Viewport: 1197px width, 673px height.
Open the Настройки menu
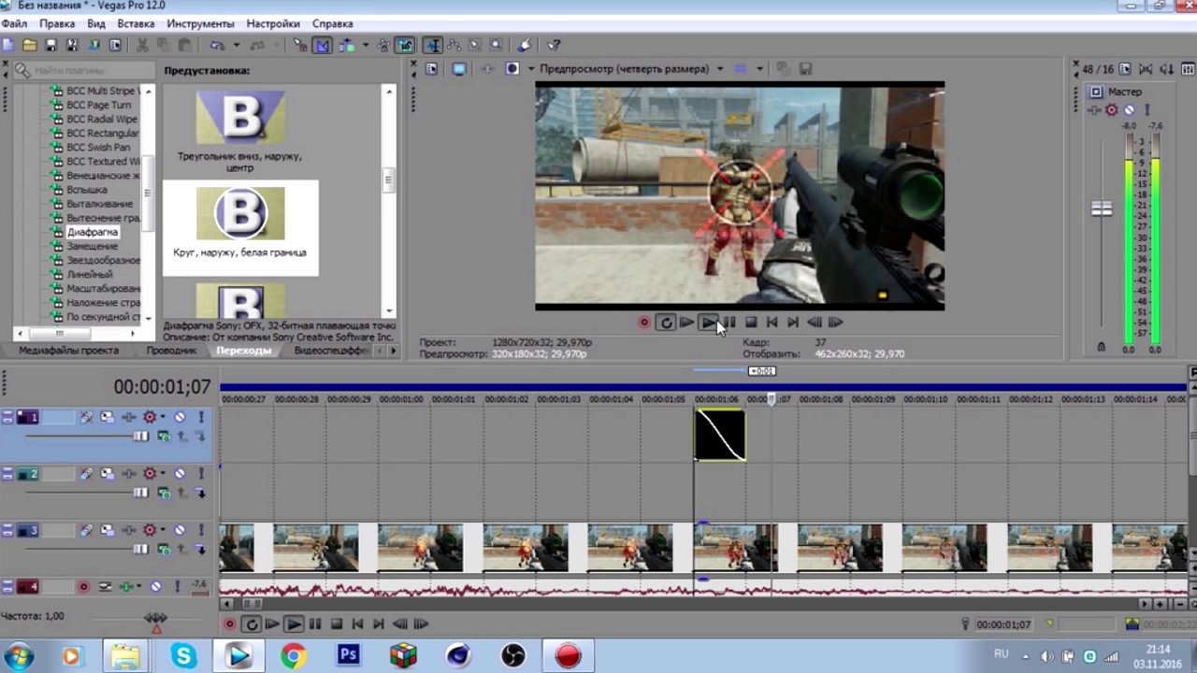[273, 23]
